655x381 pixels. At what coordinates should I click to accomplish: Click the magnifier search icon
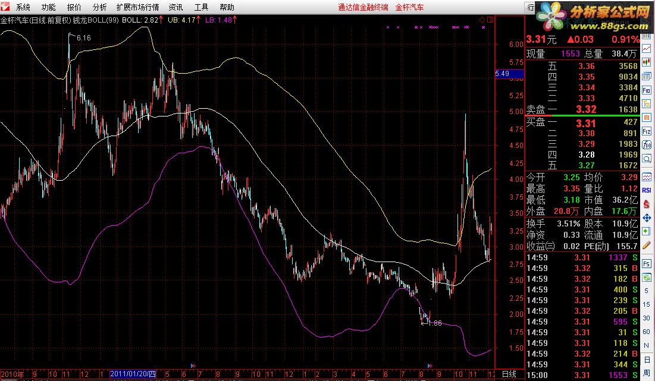click(646, 159)
